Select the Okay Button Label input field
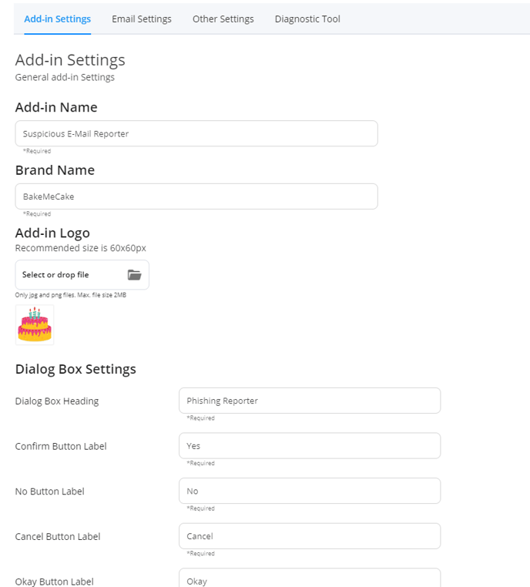 310,578
